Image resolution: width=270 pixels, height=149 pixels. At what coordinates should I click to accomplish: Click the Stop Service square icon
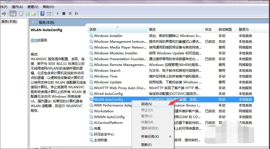click(64, 14)
